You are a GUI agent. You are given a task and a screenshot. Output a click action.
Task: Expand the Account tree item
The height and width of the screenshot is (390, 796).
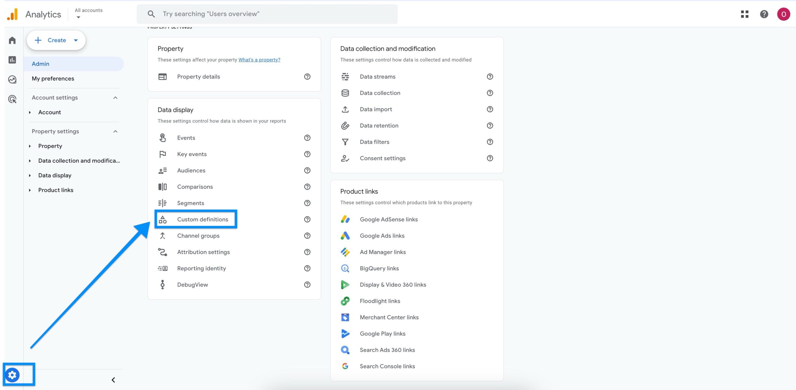[30, 112]
